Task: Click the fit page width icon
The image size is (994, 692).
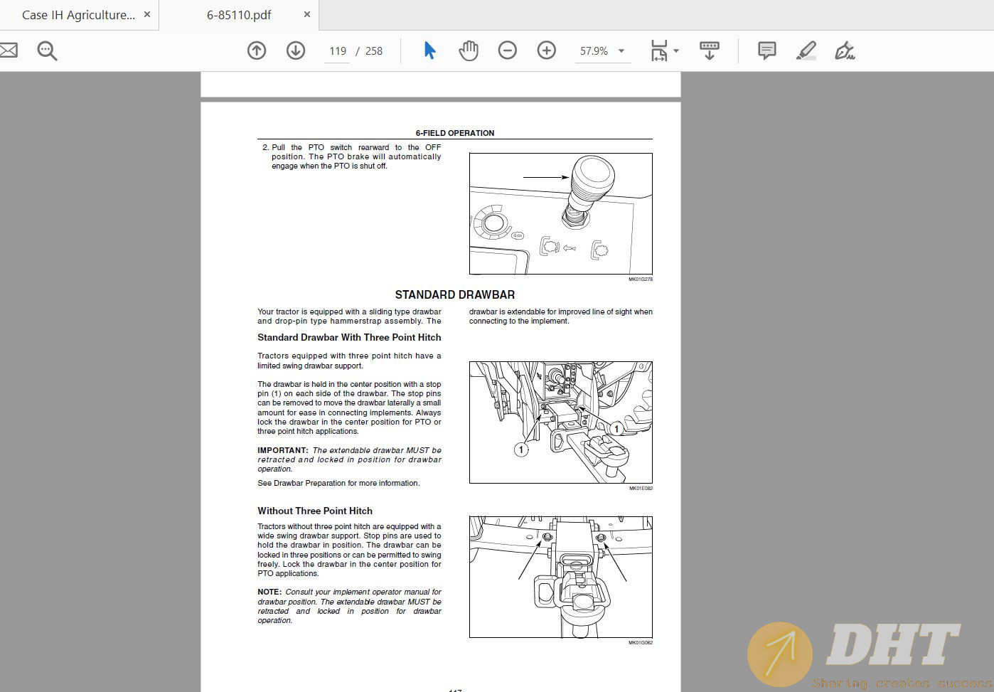Action: coord(659,50)
